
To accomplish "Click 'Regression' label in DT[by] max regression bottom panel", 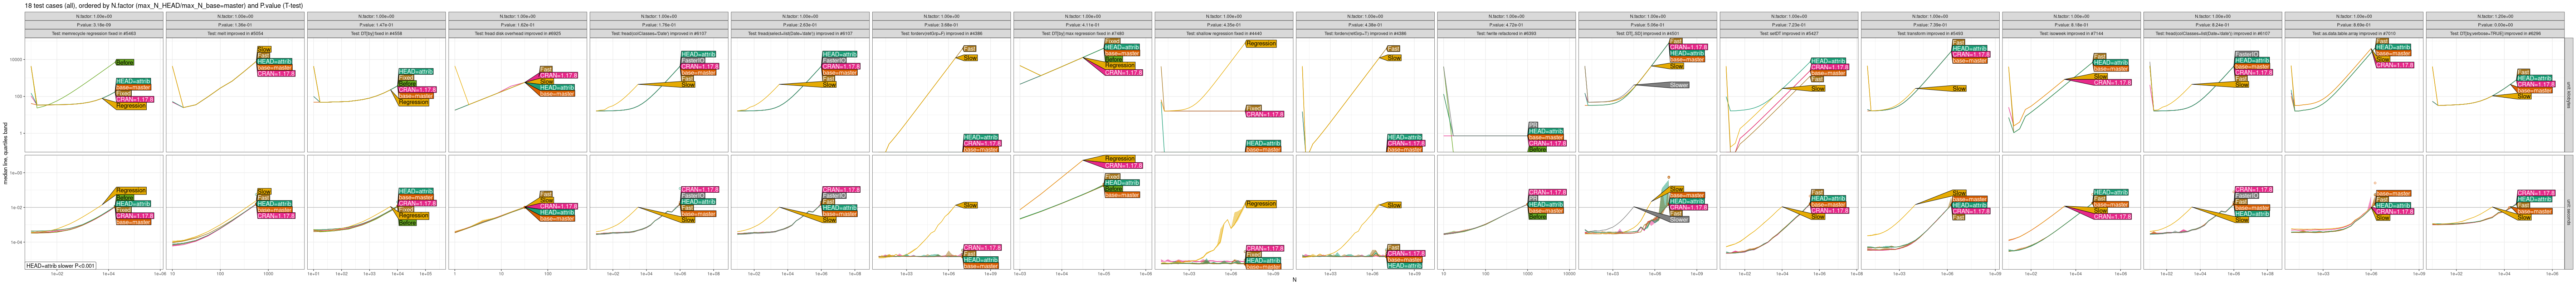I will coord(1119,159).
